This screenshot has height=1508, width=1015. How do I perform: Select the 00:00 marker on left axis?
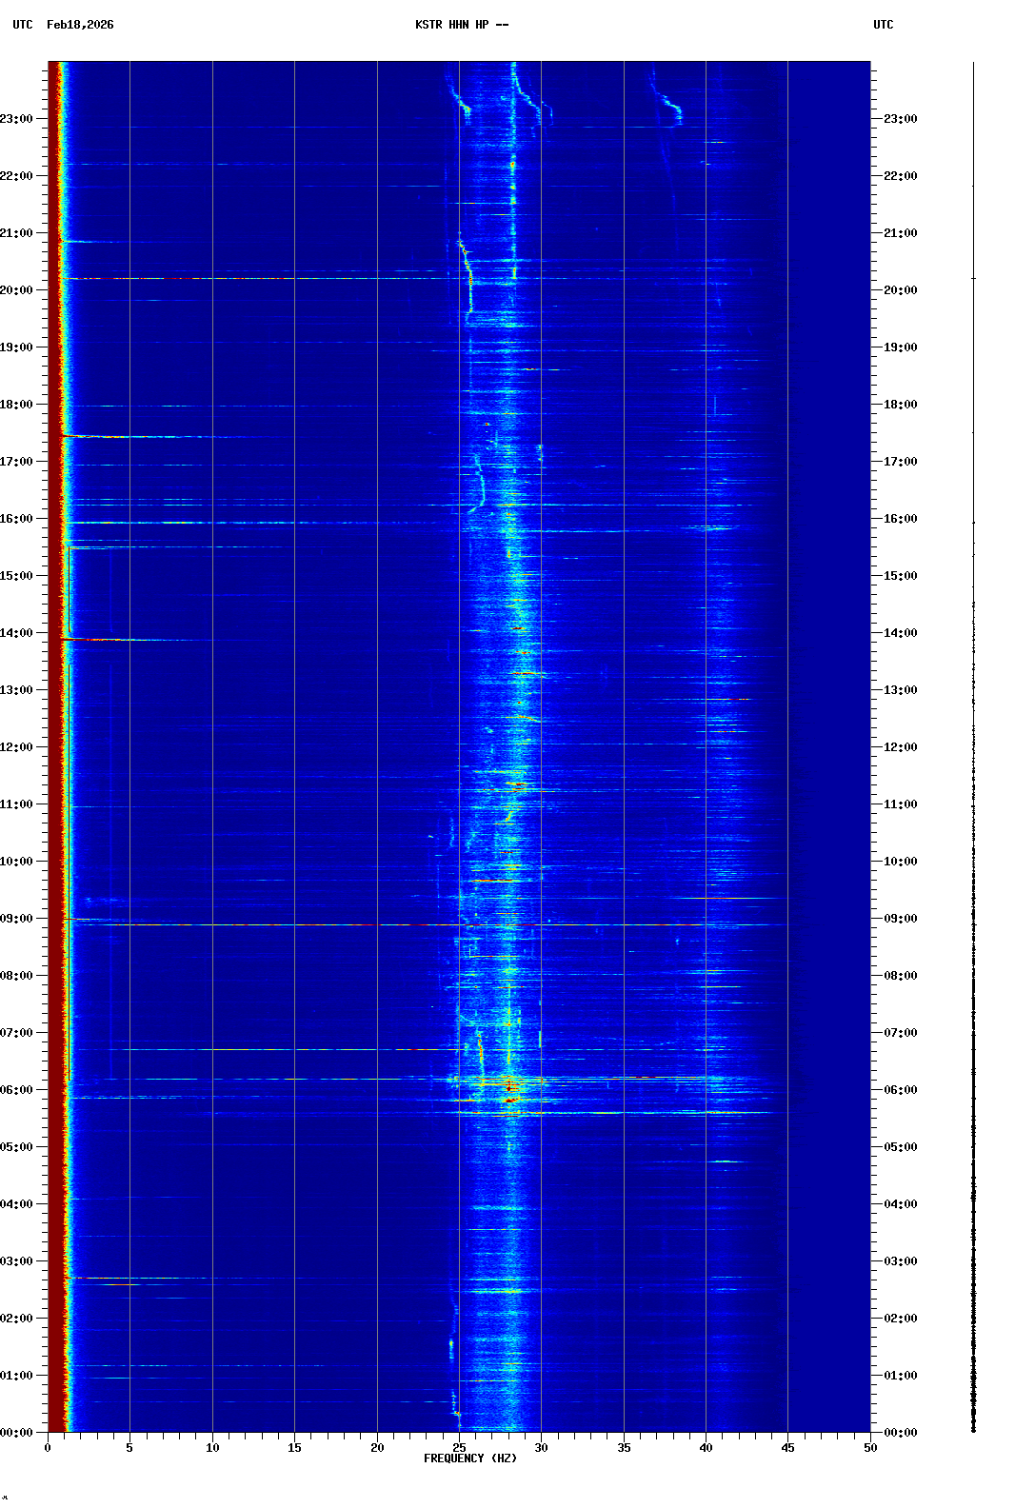pos(17,1433)
